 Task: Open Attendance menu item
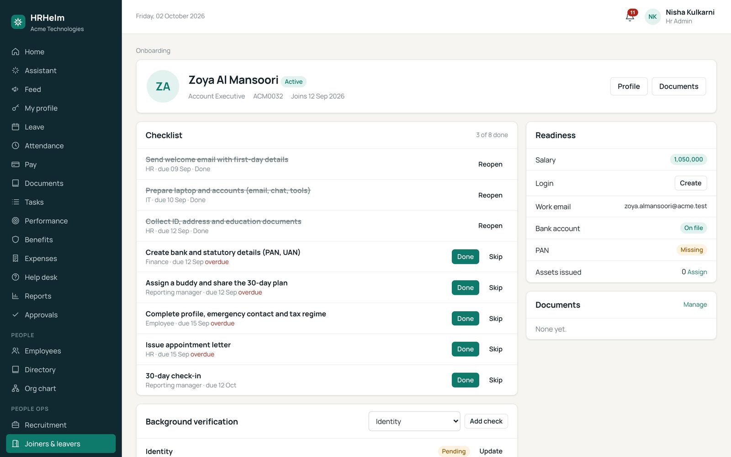[61, 145]
